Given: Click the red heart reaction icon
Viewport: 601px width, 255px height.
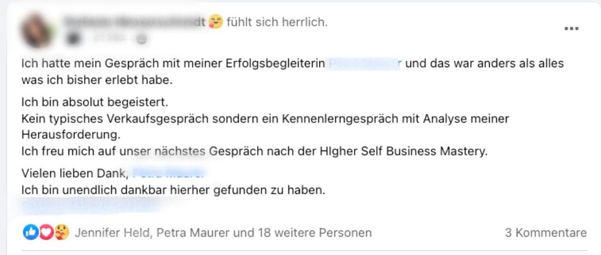Looking at the screenshot, I should click(x=46, y=233).
